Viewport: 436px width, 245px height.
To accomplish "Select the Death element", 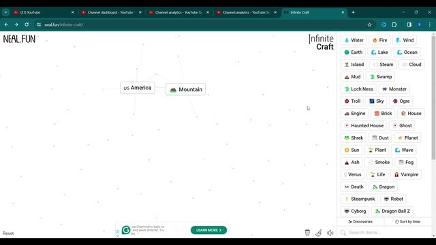I will (354, 186).
